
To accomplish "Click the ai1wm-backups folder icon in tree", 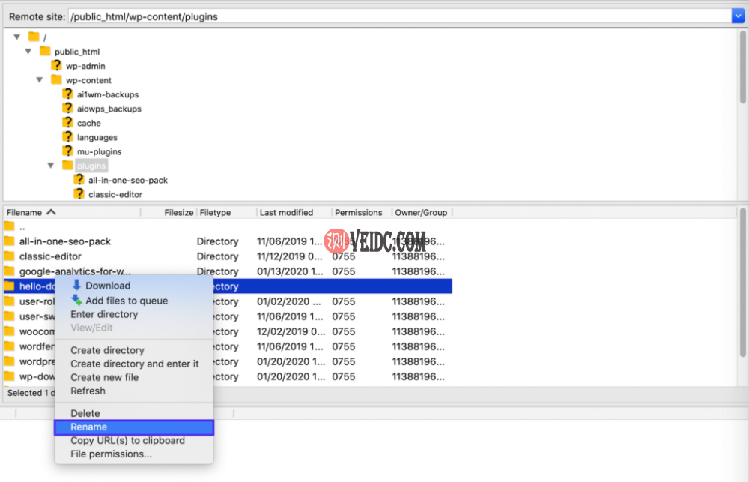I will (67, 94).
